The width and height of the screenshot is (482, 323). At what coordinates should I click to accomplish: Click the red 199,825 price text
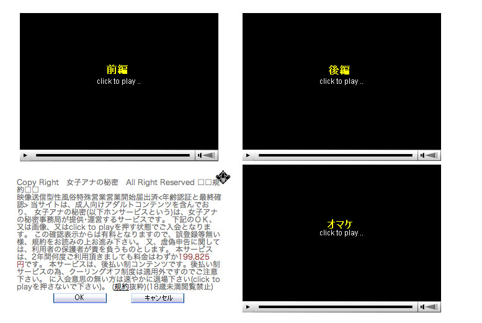[194, 256]
